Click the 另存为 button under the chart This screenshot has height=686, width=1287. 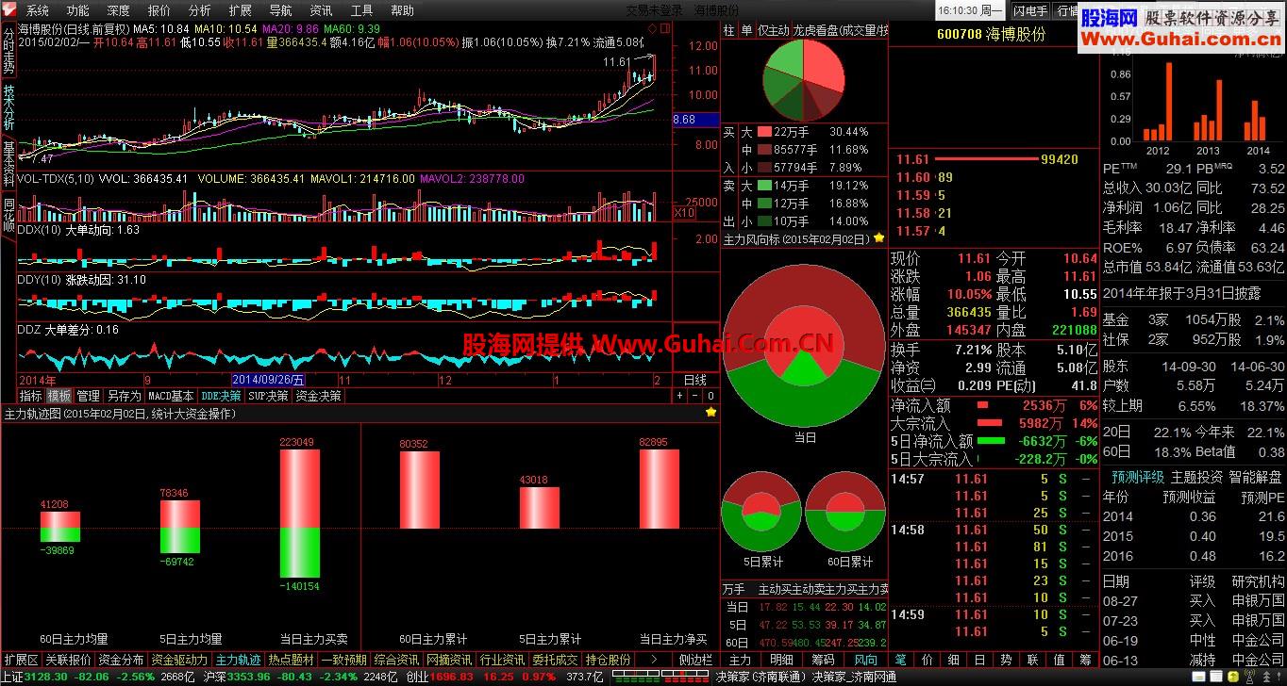(x=124, y=397)
